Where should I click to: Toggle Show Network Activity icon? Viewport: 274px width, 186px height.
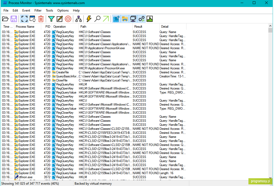click(133, 19)
